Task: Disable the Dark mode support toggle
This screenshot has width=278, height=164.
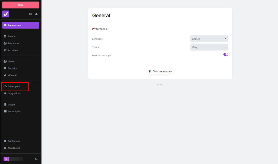Action: pyautogui.click(x=226, y=54)
